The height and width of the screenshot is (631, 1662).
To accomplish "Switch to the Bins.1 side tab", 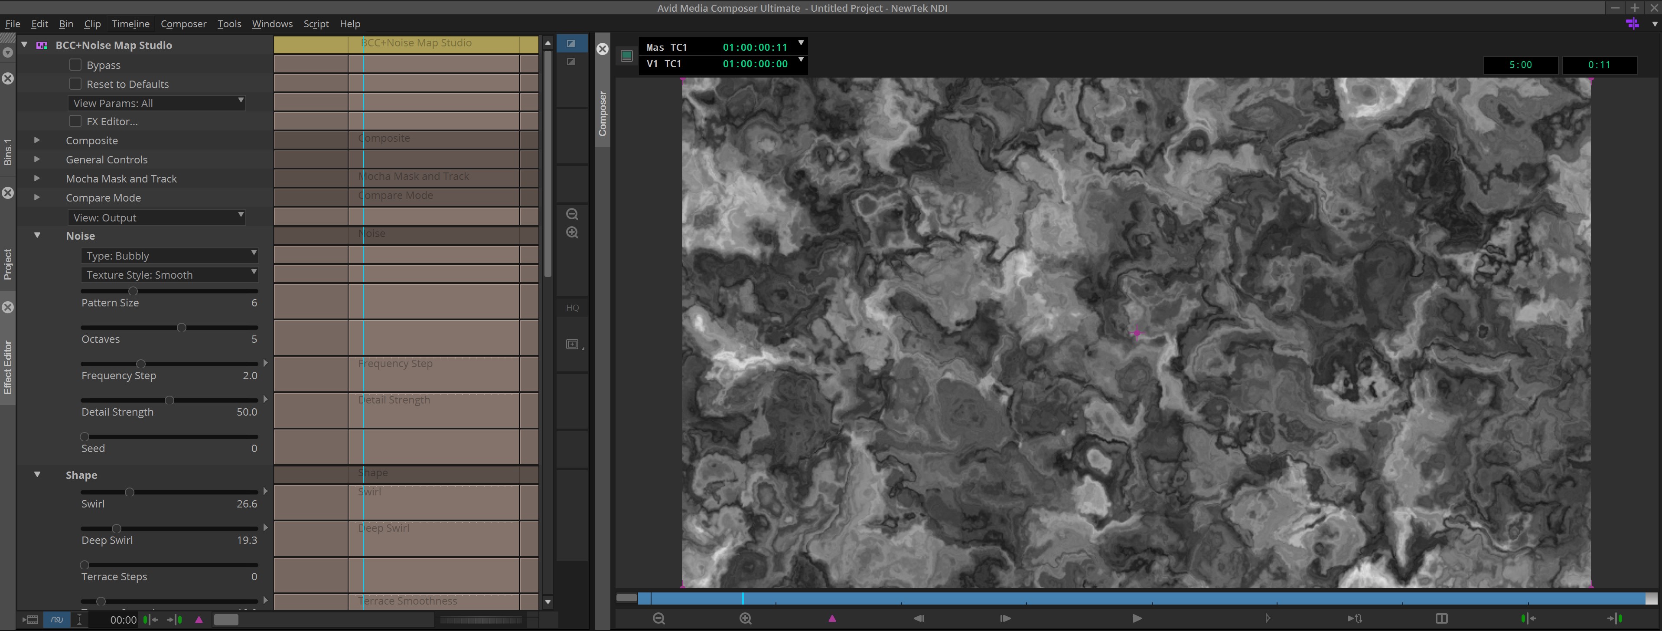I will point(8,152).
